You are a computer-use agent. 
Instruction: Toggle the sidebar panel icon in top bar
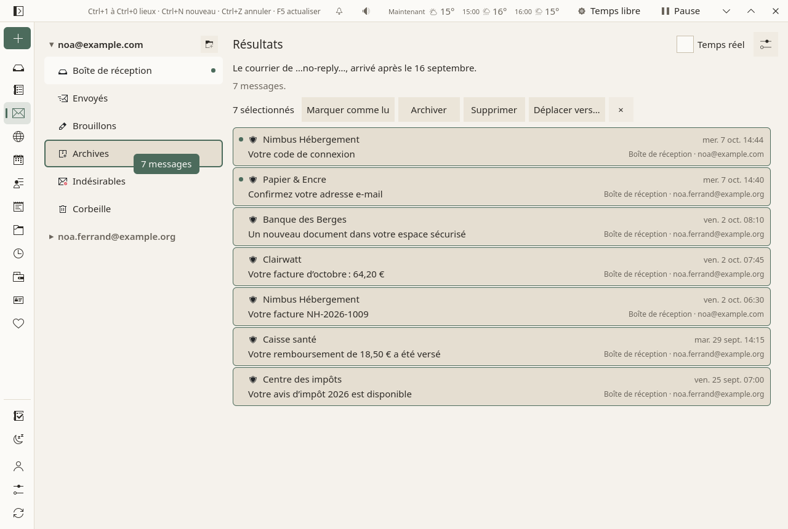click(18, 11)
